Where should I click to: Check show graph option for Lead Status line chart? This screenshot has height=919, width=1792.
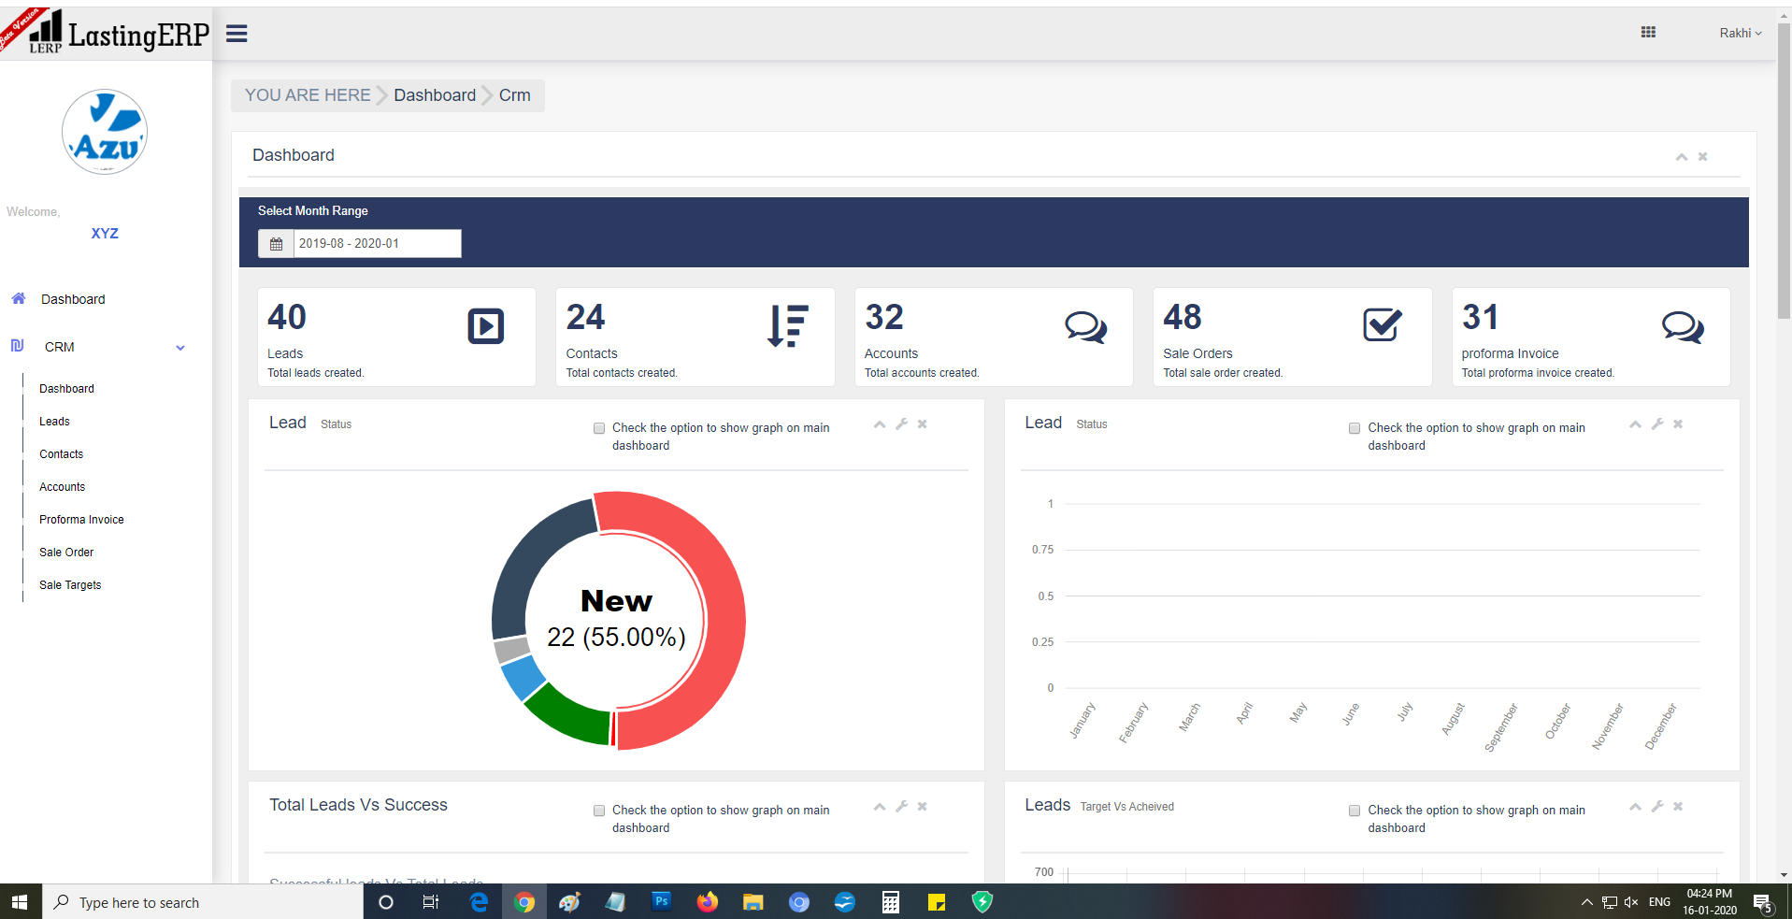[1355, 428]
